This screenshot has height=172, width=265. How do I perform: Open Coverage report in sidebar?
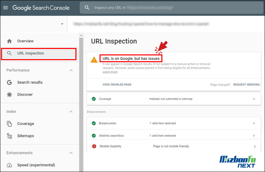tap(26, 124)
